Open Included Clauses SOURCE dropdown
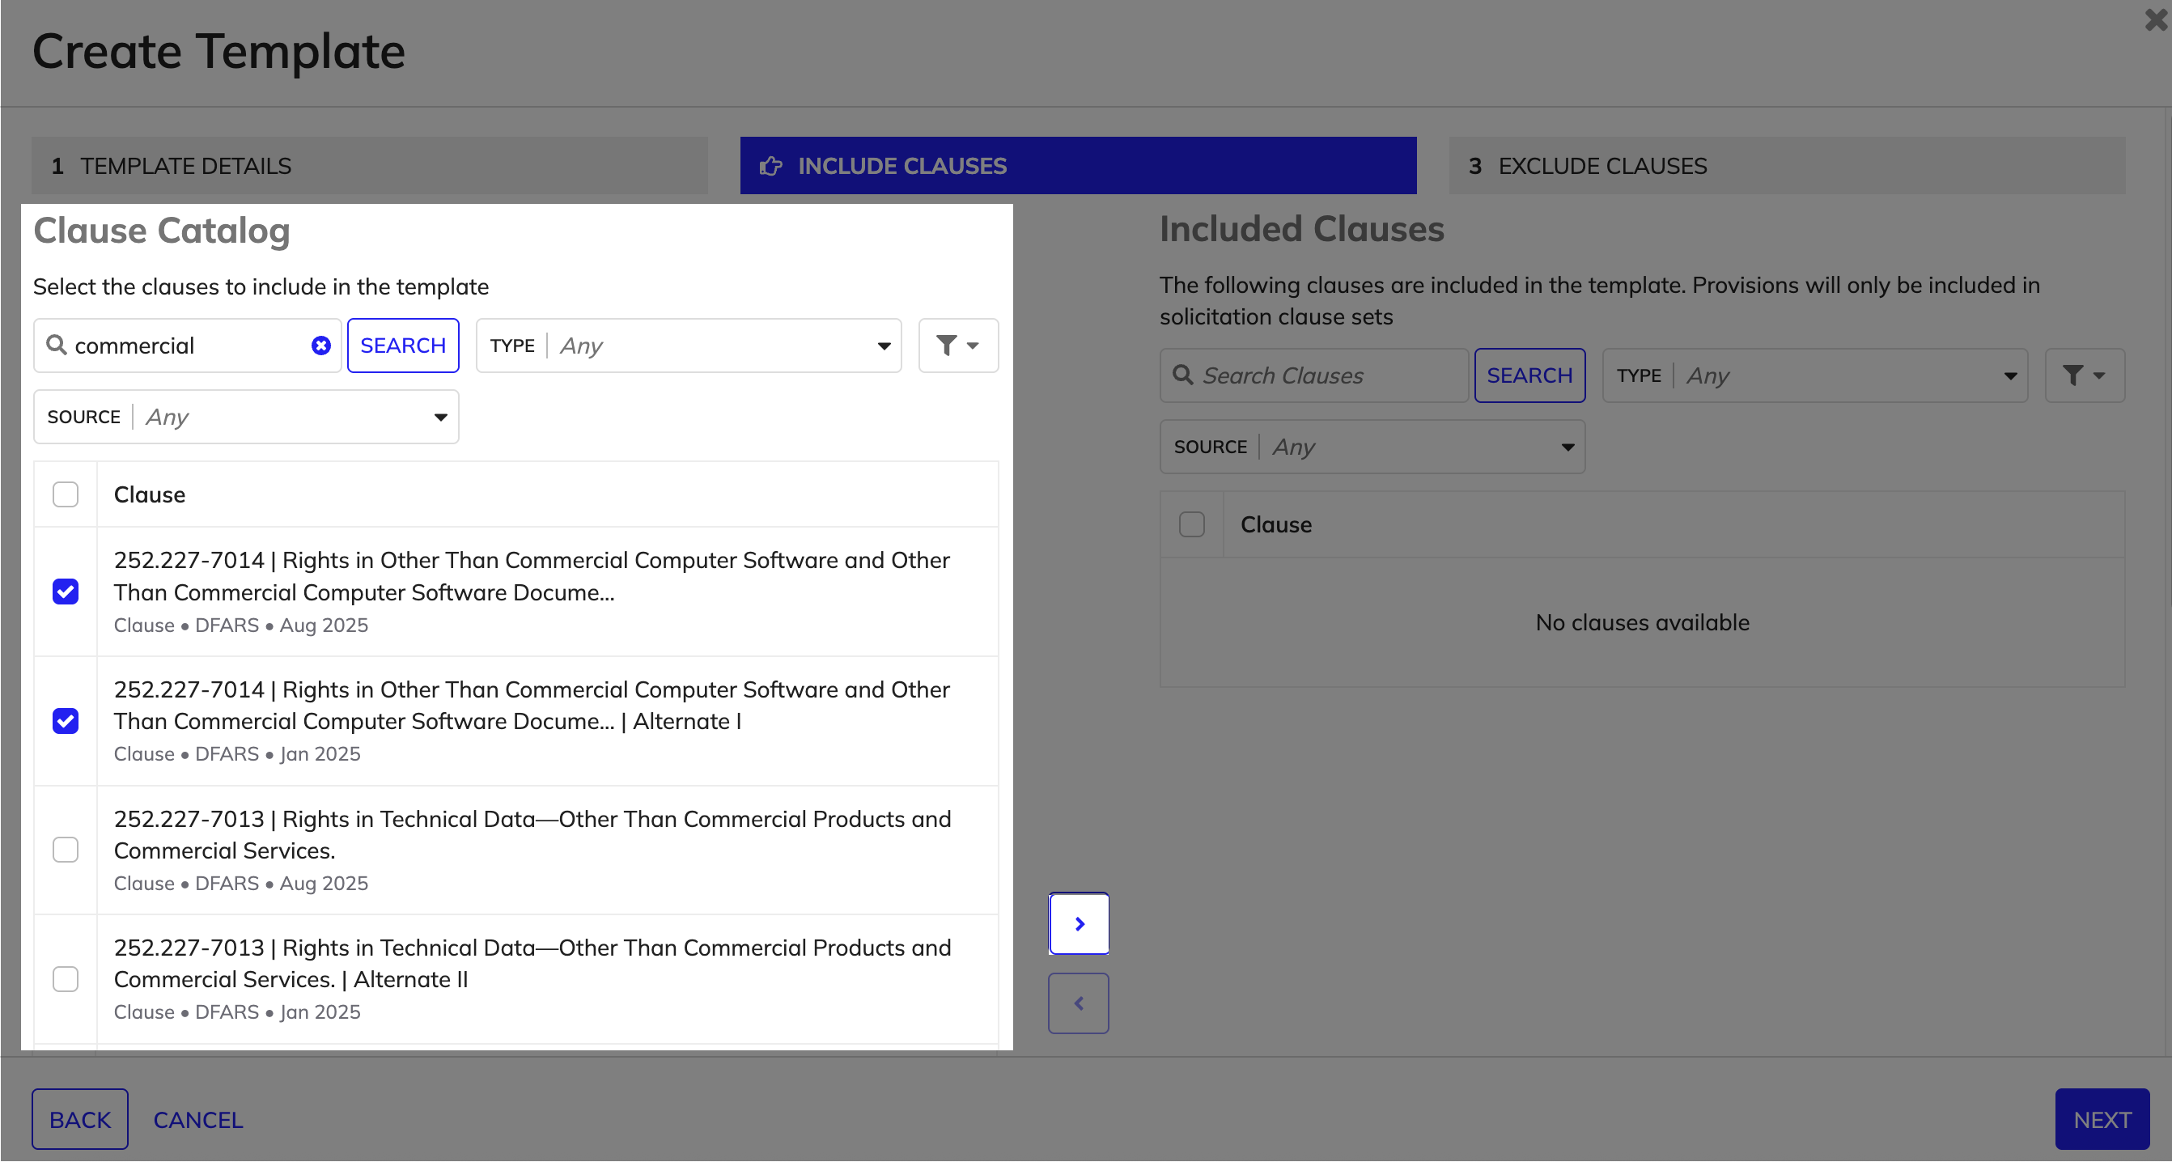The width and height of the screenshot is (2172, 1162). [x=1372, y=447]
